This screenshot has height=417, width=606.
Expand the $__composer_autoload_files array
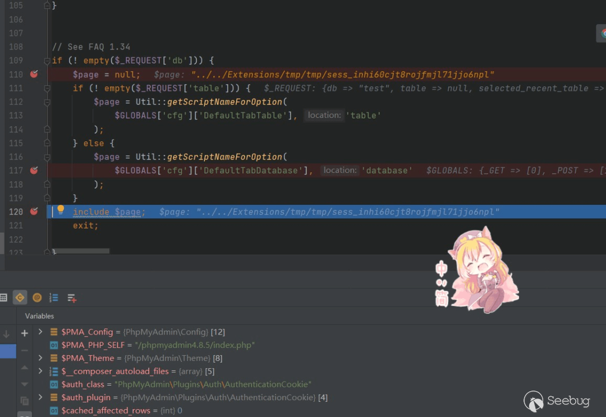point(40,372)
